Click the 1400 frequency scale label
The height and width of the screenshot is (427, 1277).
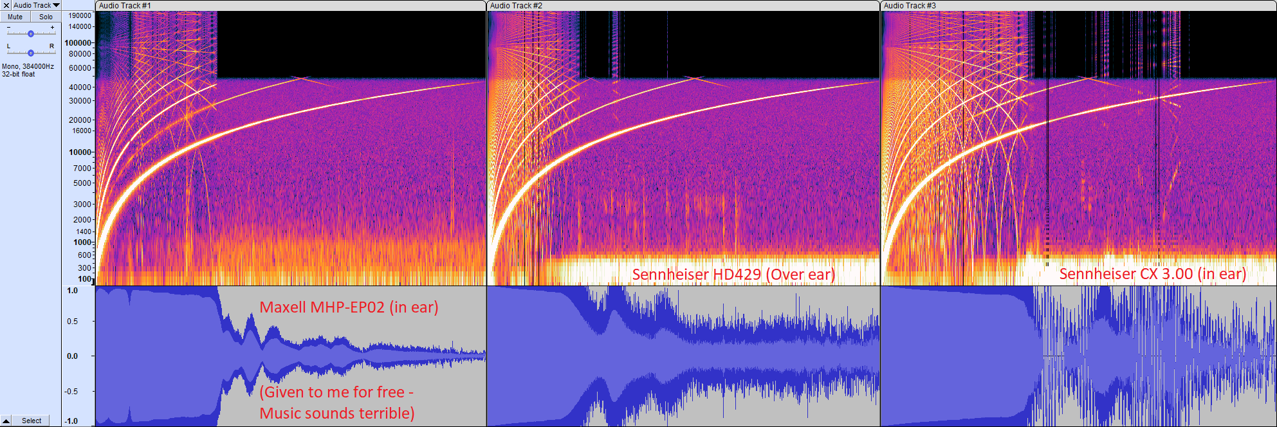coord(84,232)
